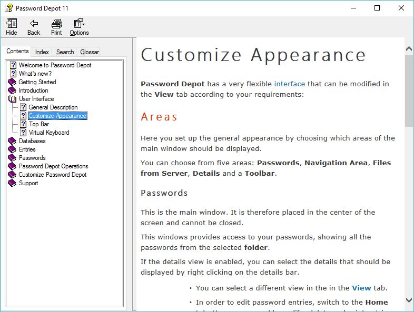Select the highlighted Customize Appearance topic
Screen dimensions: 414x312
[57, 116]
